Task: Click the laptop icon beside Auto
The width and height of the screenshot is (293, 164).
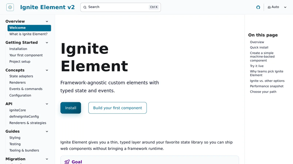Action: pos(269,7)
